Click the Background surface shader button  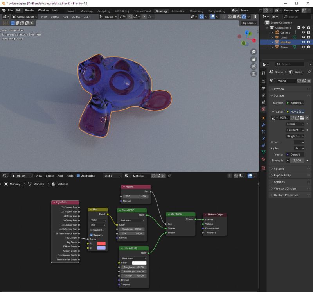tap(295, 103)
